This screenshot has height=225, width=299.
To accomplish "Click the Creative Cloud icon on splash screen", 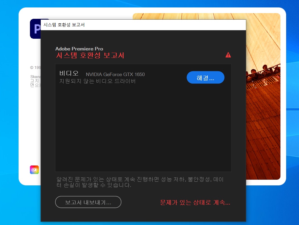I will [x=34, y=170].
